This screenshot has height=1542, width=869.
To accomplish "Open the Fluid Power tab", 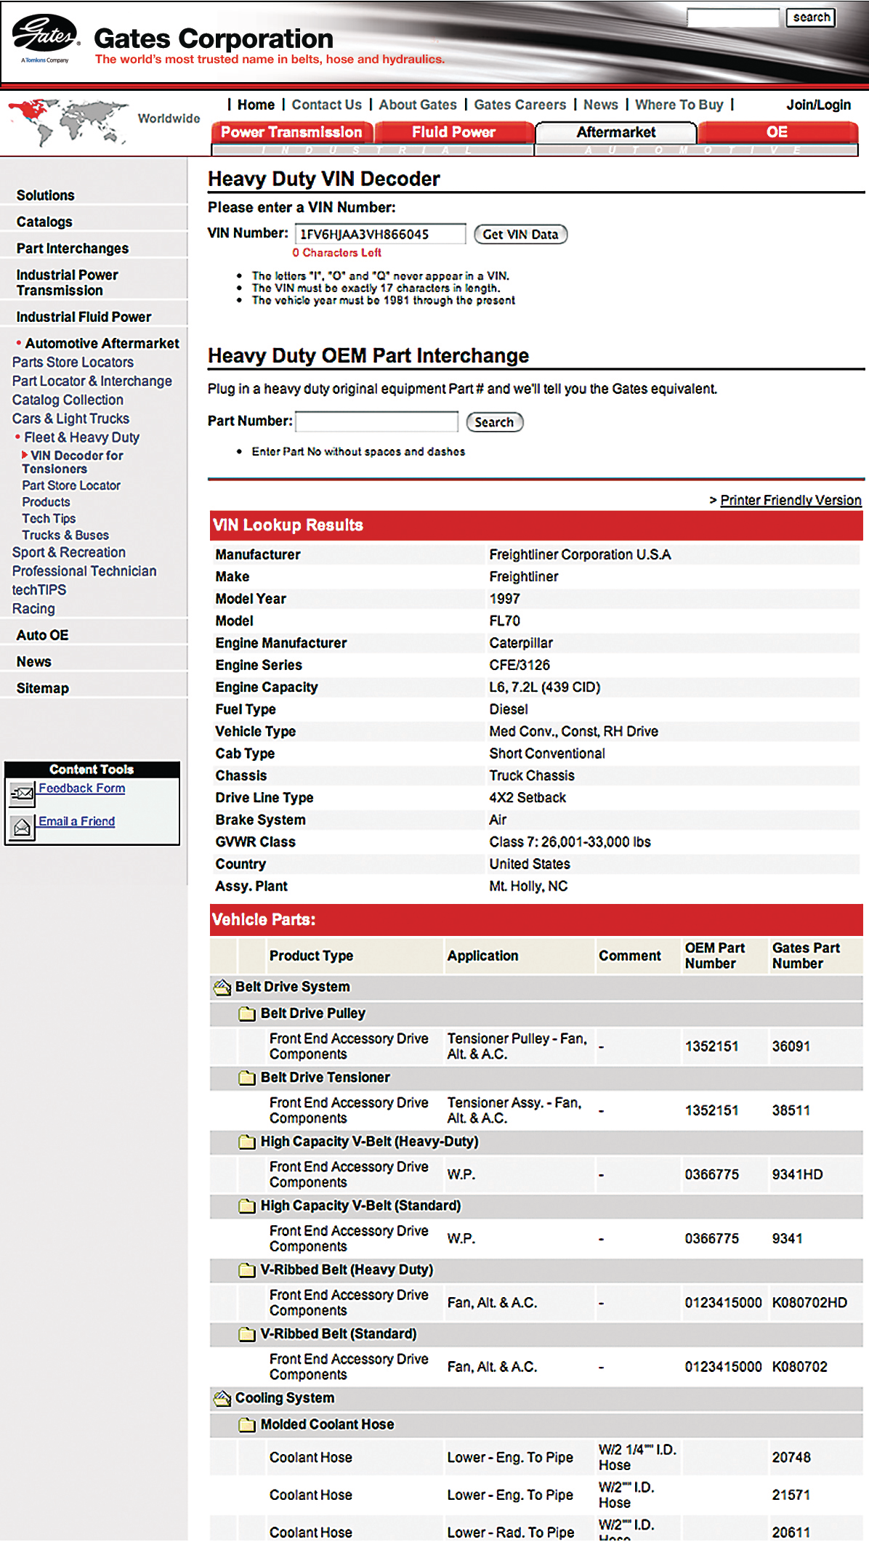I will click(x=453, y=132).
